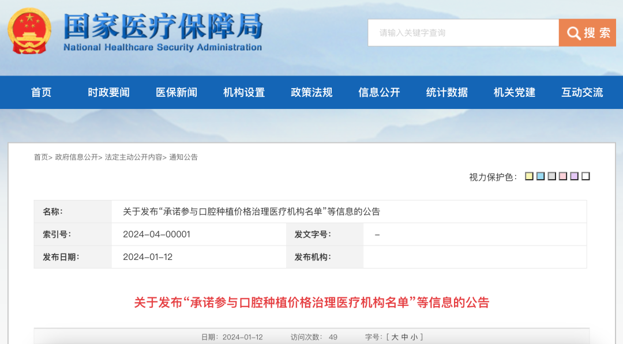The width and height of the screenshot is (623, 344).
Task: Go to 法定主动公开内容 in the breadcrumb
Action: [133, 157]
